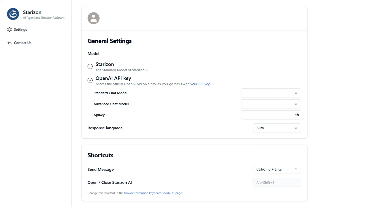
Task: Click the Starizon app title text
Action: coord(32,12)
